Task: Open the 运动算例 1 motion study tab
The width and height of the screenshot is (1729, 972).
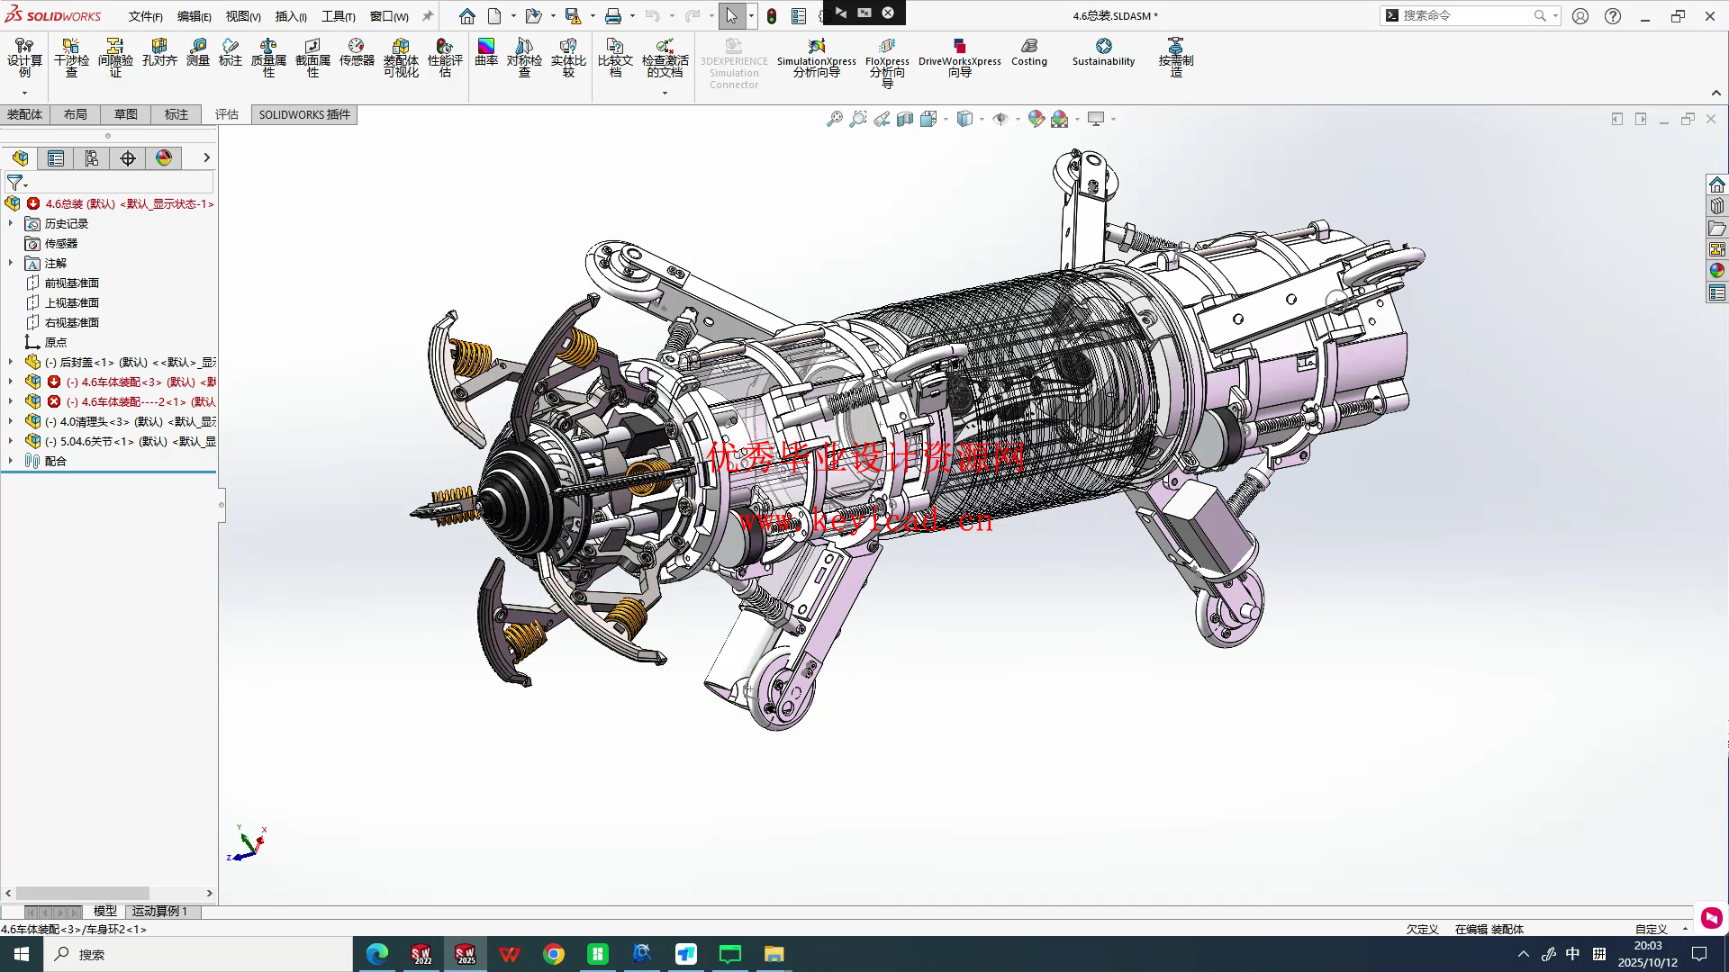Action: (159, 911)
